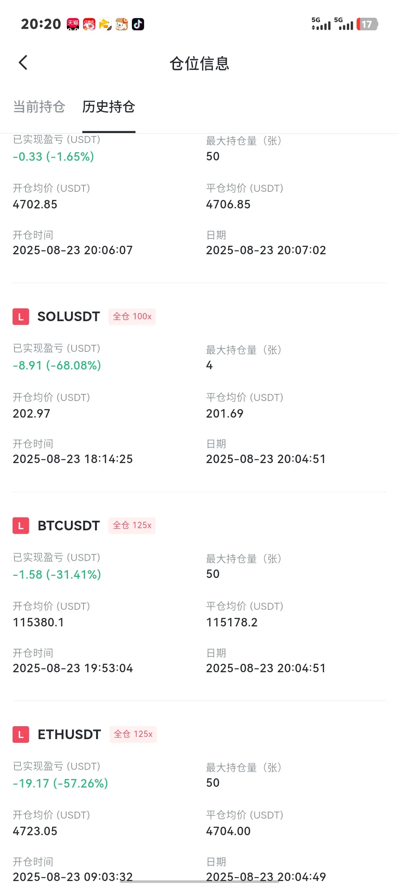Tap the 全仓 125x tag next to ETHUSDT
Image resolution: width=399 pixels, height=884 pixels.
[x=133, y=734]
